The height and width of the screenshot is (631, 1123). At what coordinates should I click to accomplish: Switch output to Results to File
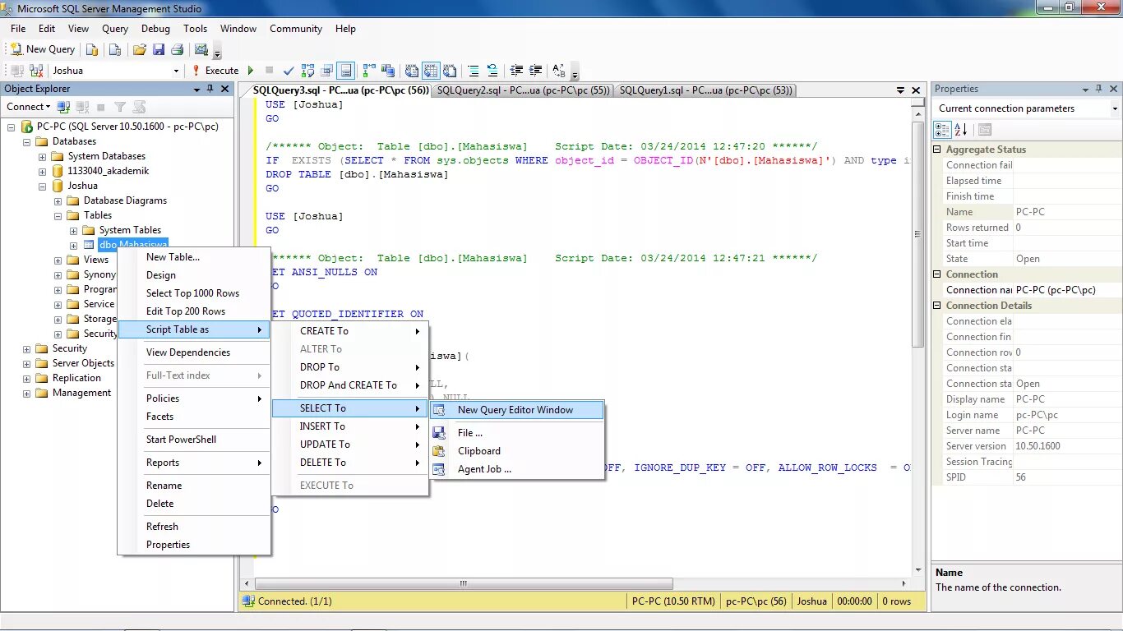pos(449,71)
